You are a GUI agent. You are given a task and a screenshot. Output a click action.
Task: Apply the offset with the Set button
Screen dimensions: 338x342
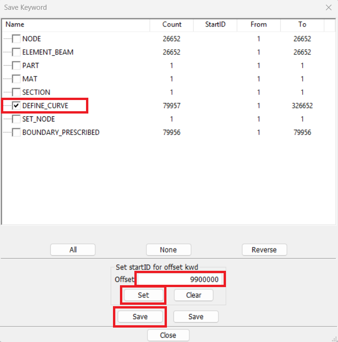coord(143,295)
